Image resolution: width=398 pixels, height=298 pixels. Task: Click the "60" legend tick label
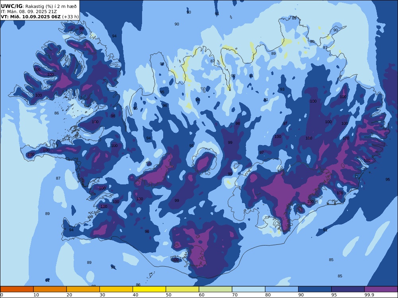[x=201, y=295]
